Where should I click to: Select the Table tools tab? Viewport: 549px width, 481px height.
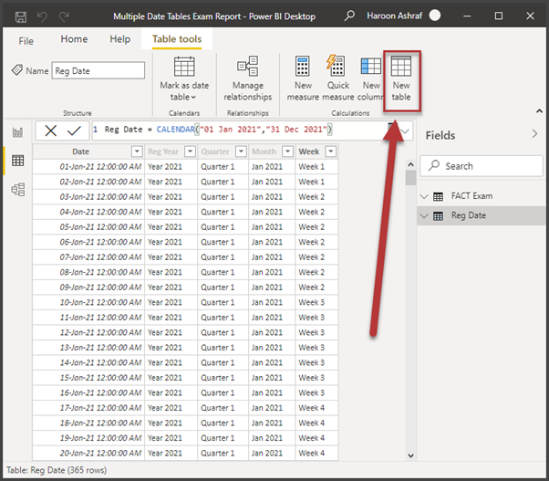(x=177, y=39)
